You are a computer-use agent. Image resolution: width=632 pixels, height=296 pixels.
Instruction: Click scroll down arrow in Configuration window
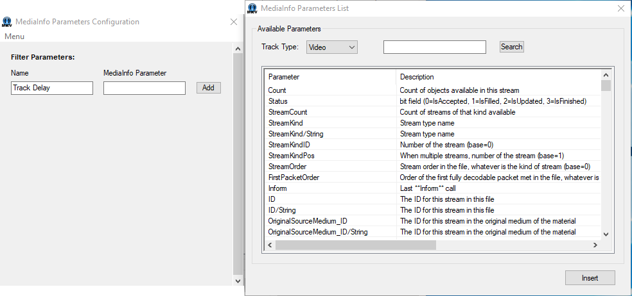pyautogui.click(x=238, y=281)
